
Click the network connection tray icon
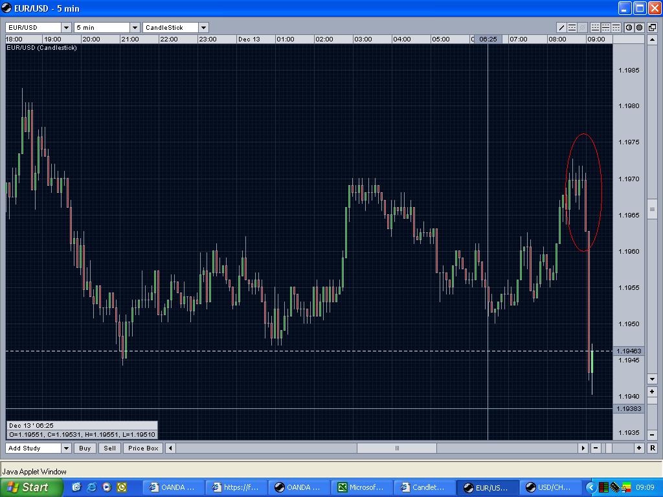pyautogui.click(x=614, y=488)
